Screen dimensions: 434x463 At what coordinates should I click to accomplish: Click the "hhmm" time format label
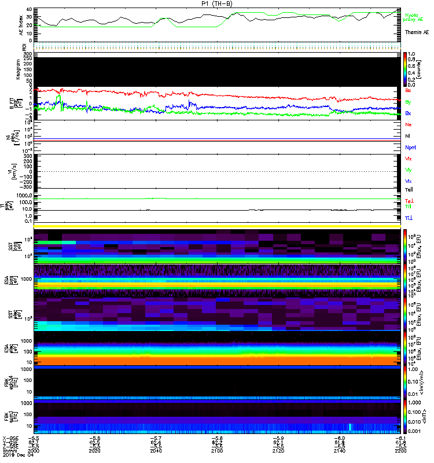coord(9,451)
